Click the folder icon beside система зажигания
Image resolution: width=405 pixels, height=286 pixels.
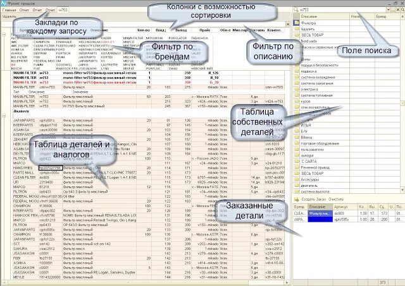[x=297, y=83]
